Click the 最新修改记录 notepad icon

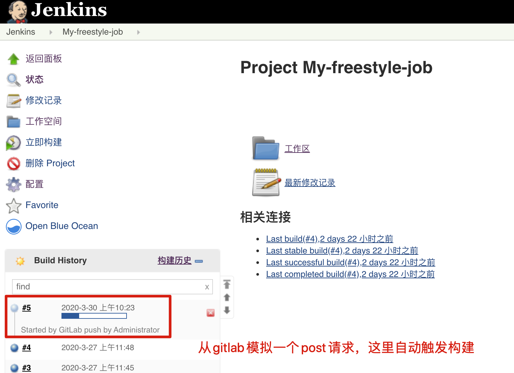coord(267,182)
